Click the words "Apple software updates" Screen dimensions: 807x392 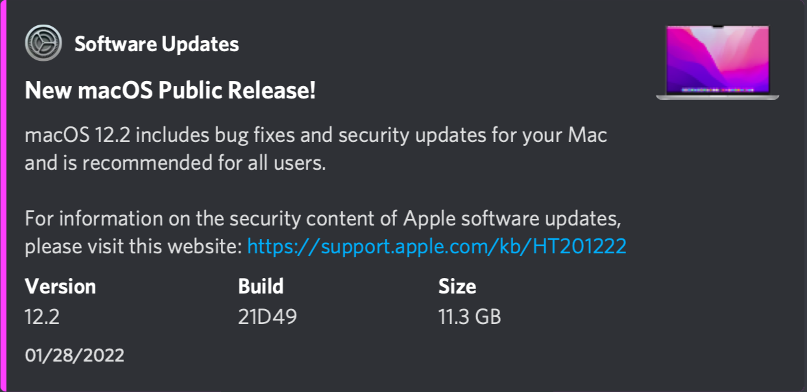(x=511, y=218)
